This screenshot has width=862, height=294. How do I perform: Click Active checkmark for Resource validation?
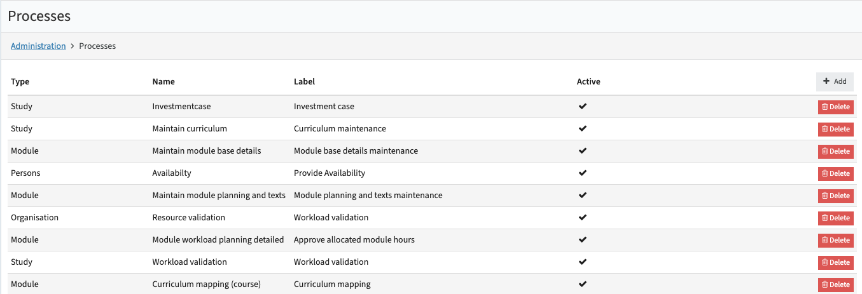coord(582,217)
